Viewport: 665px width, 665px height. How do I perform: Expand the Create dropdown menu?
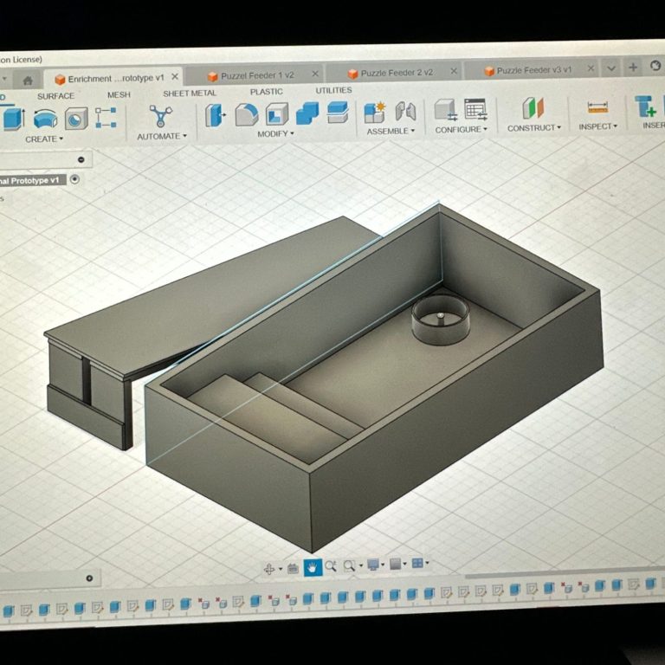click(45, 139)
